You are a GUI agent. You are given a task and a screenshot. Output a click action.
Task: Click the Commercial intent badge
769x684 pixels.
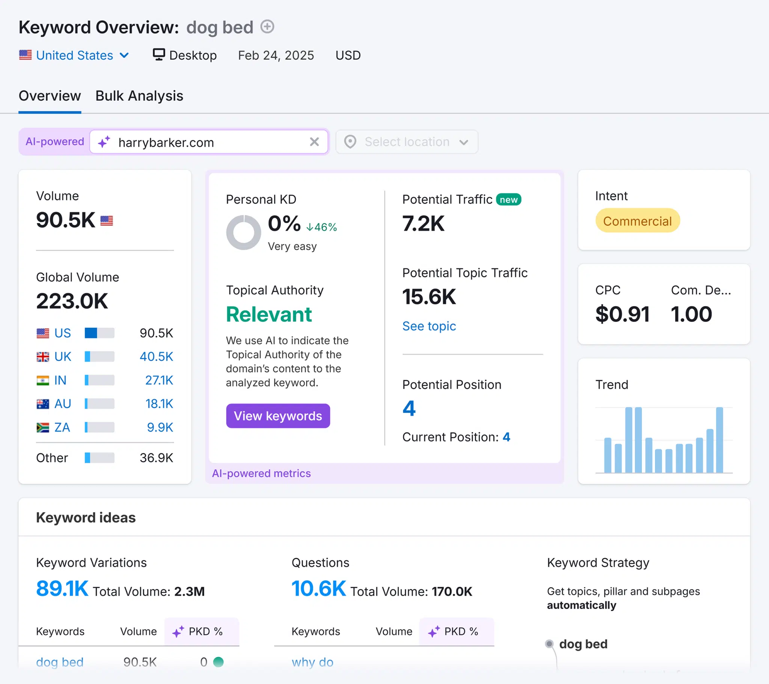tap(637, 220)
